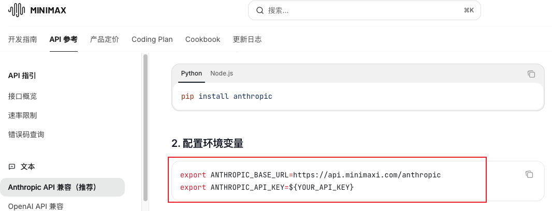Open 错误码查询 in the sidebar

click(26, 134)
